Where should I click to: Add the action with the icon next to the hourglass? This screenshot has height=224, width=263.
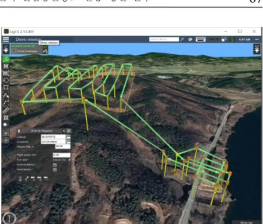click(26, 179)
